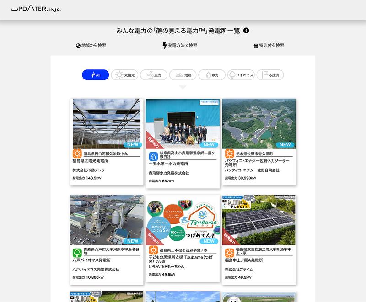Filter plants by 太陽光 solar
This screenshot has height=302, width=366.
[x=124, y=75]
